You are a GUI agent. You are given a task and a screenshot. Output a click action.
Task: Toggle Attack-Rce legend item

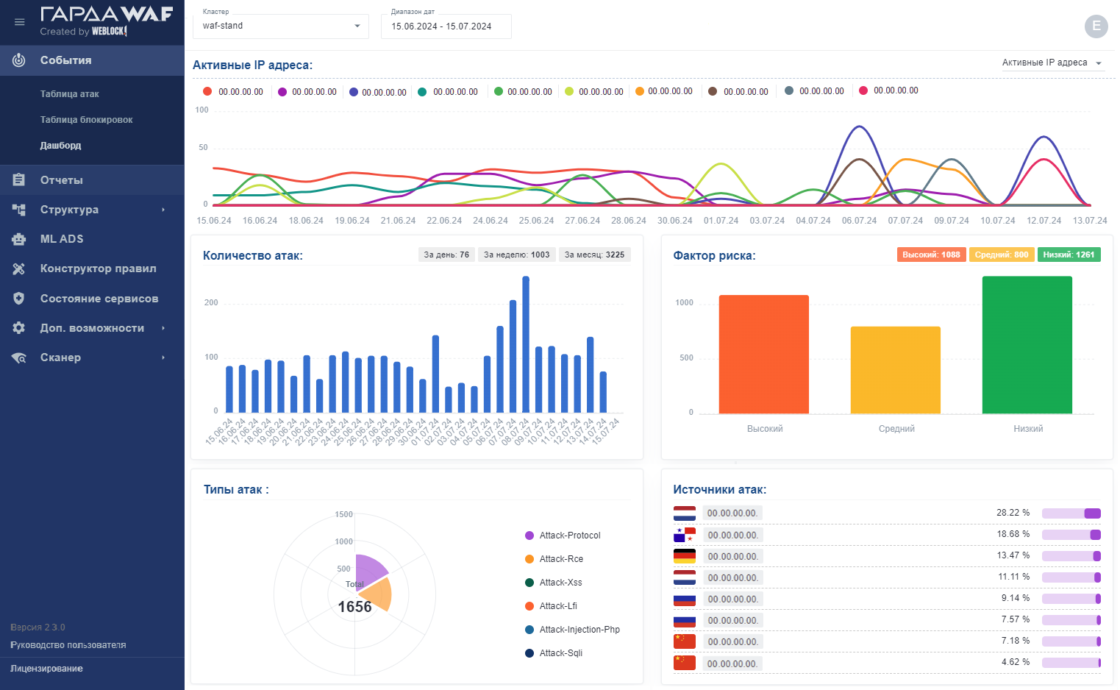point(554,559)
